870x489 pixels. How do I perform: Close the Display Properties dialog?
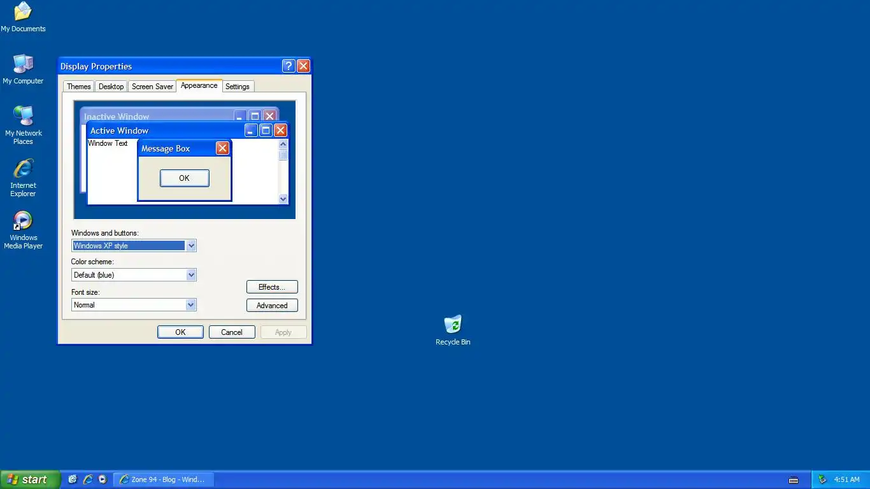(x=303, y=66)
